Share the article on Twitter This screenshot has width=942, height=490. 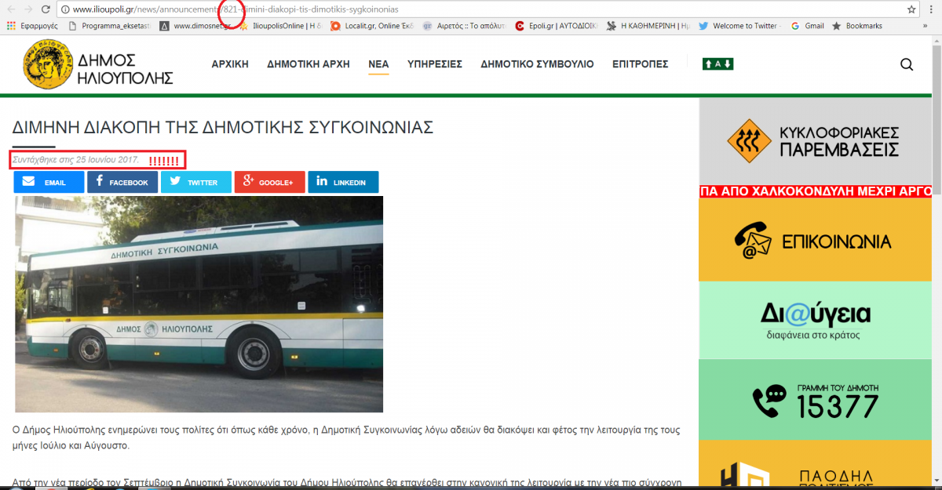[x=196, y=182]
